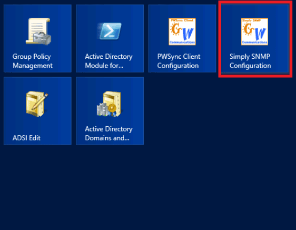Screen dimensions: 296x230
Task: Select the Group Policy Management tile
Action: click(x=37, y=39)
